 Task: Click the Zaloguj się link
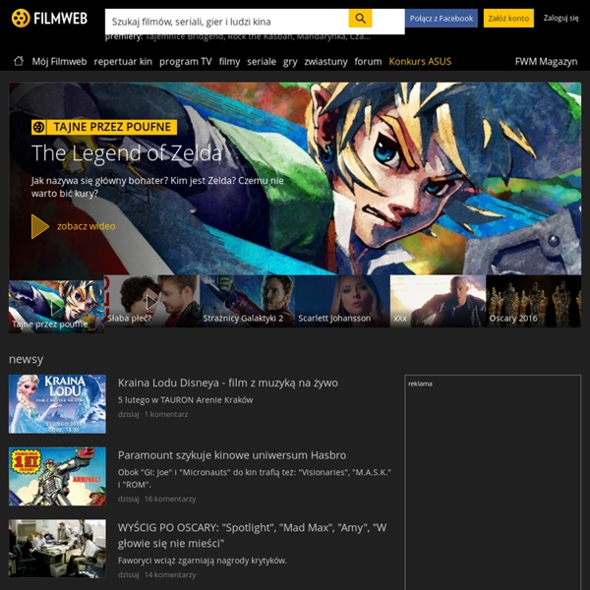560,19
